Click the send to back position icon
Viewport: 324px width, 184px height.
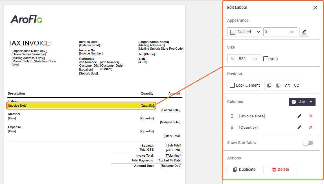tap(278, 86)
